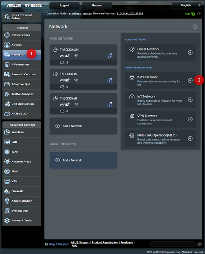Open the English language dropdown
Image resolution: width=205 pixels, height=254 pixels.
(x=187, y=5)
